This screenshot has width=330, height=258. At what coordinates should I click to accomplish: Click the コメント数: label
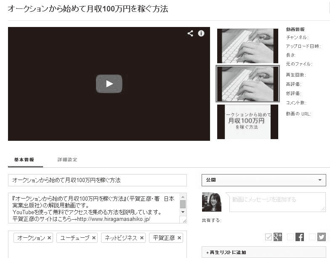(x=296, y=103)
